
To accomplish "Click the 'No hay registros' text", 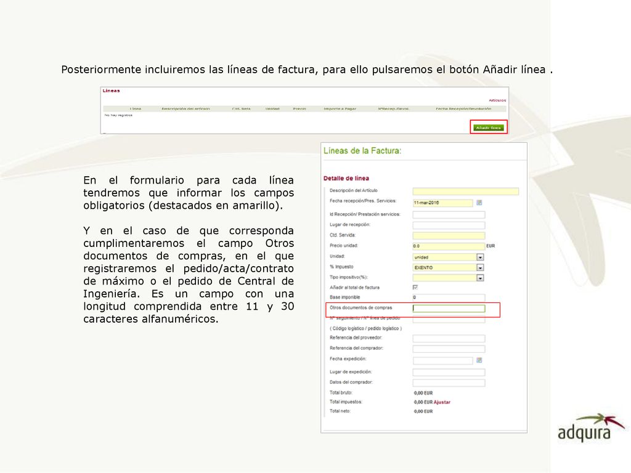I will click(118, 115).
